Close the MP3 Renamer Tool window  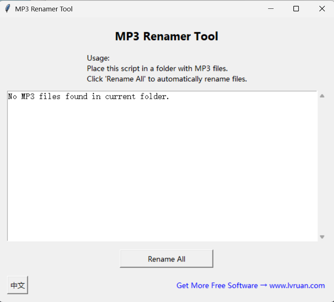[322, 8]
